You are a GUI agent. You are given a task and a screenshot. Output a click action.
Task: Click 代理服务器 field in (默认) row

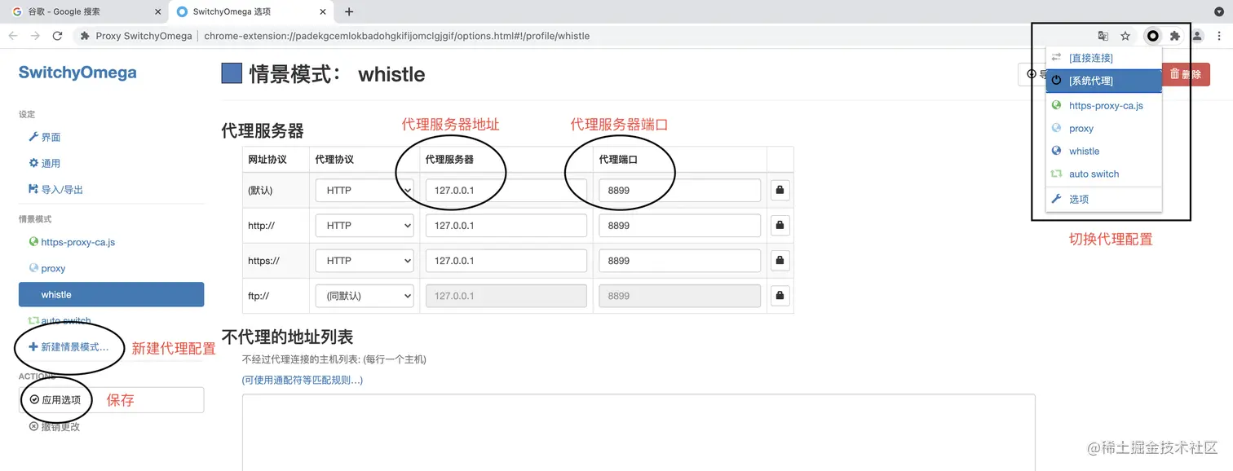click(506, 191)
